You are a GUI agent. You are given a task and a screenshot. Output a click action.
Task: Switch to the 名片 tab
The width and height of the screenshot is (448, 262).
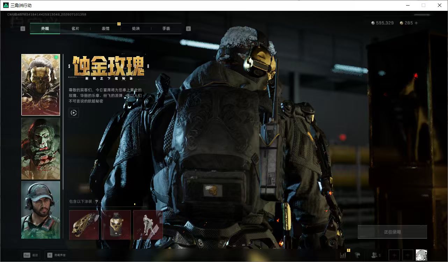[x=75, y=29]
